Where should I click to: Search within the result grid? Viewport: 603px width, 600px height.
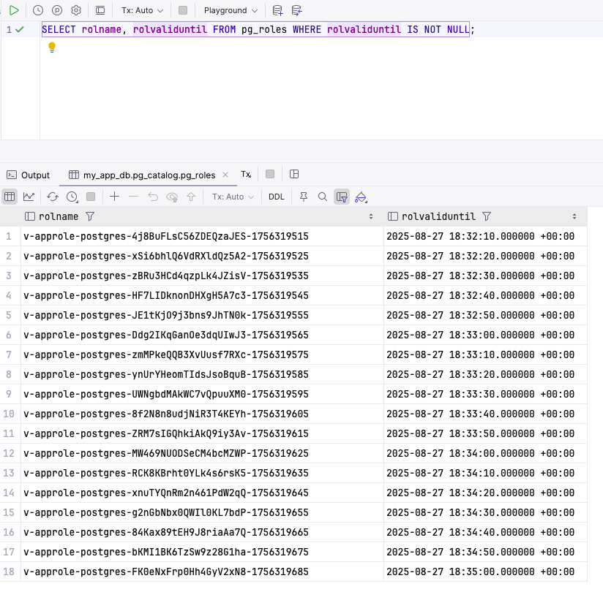[322, 197]
